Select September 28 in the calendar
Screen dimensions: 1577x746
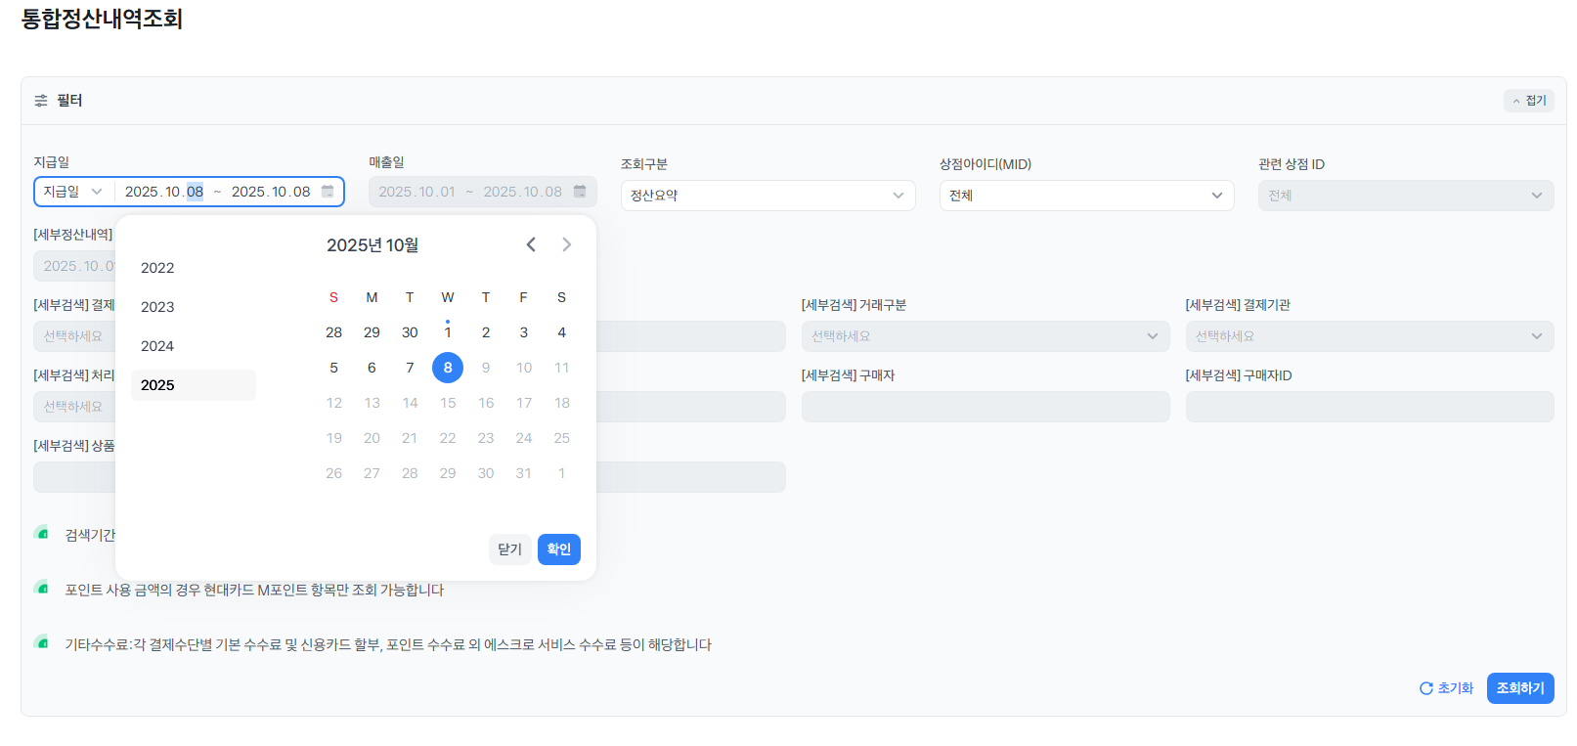334,332
